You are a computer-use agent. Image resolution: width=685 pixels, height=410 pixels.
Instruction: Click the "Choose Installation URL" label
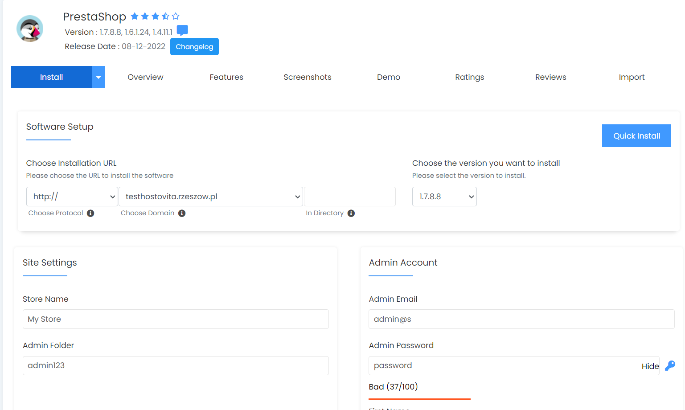[71, 163]
